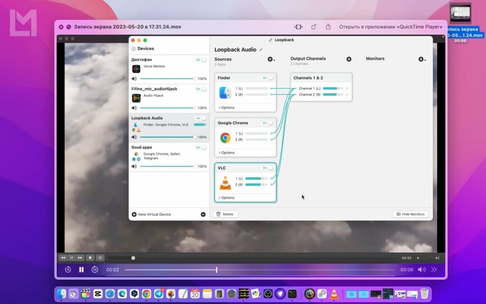Expand Options under the Google Chrome source
This screenshot has height=304, width=486.
coord(226,152)
